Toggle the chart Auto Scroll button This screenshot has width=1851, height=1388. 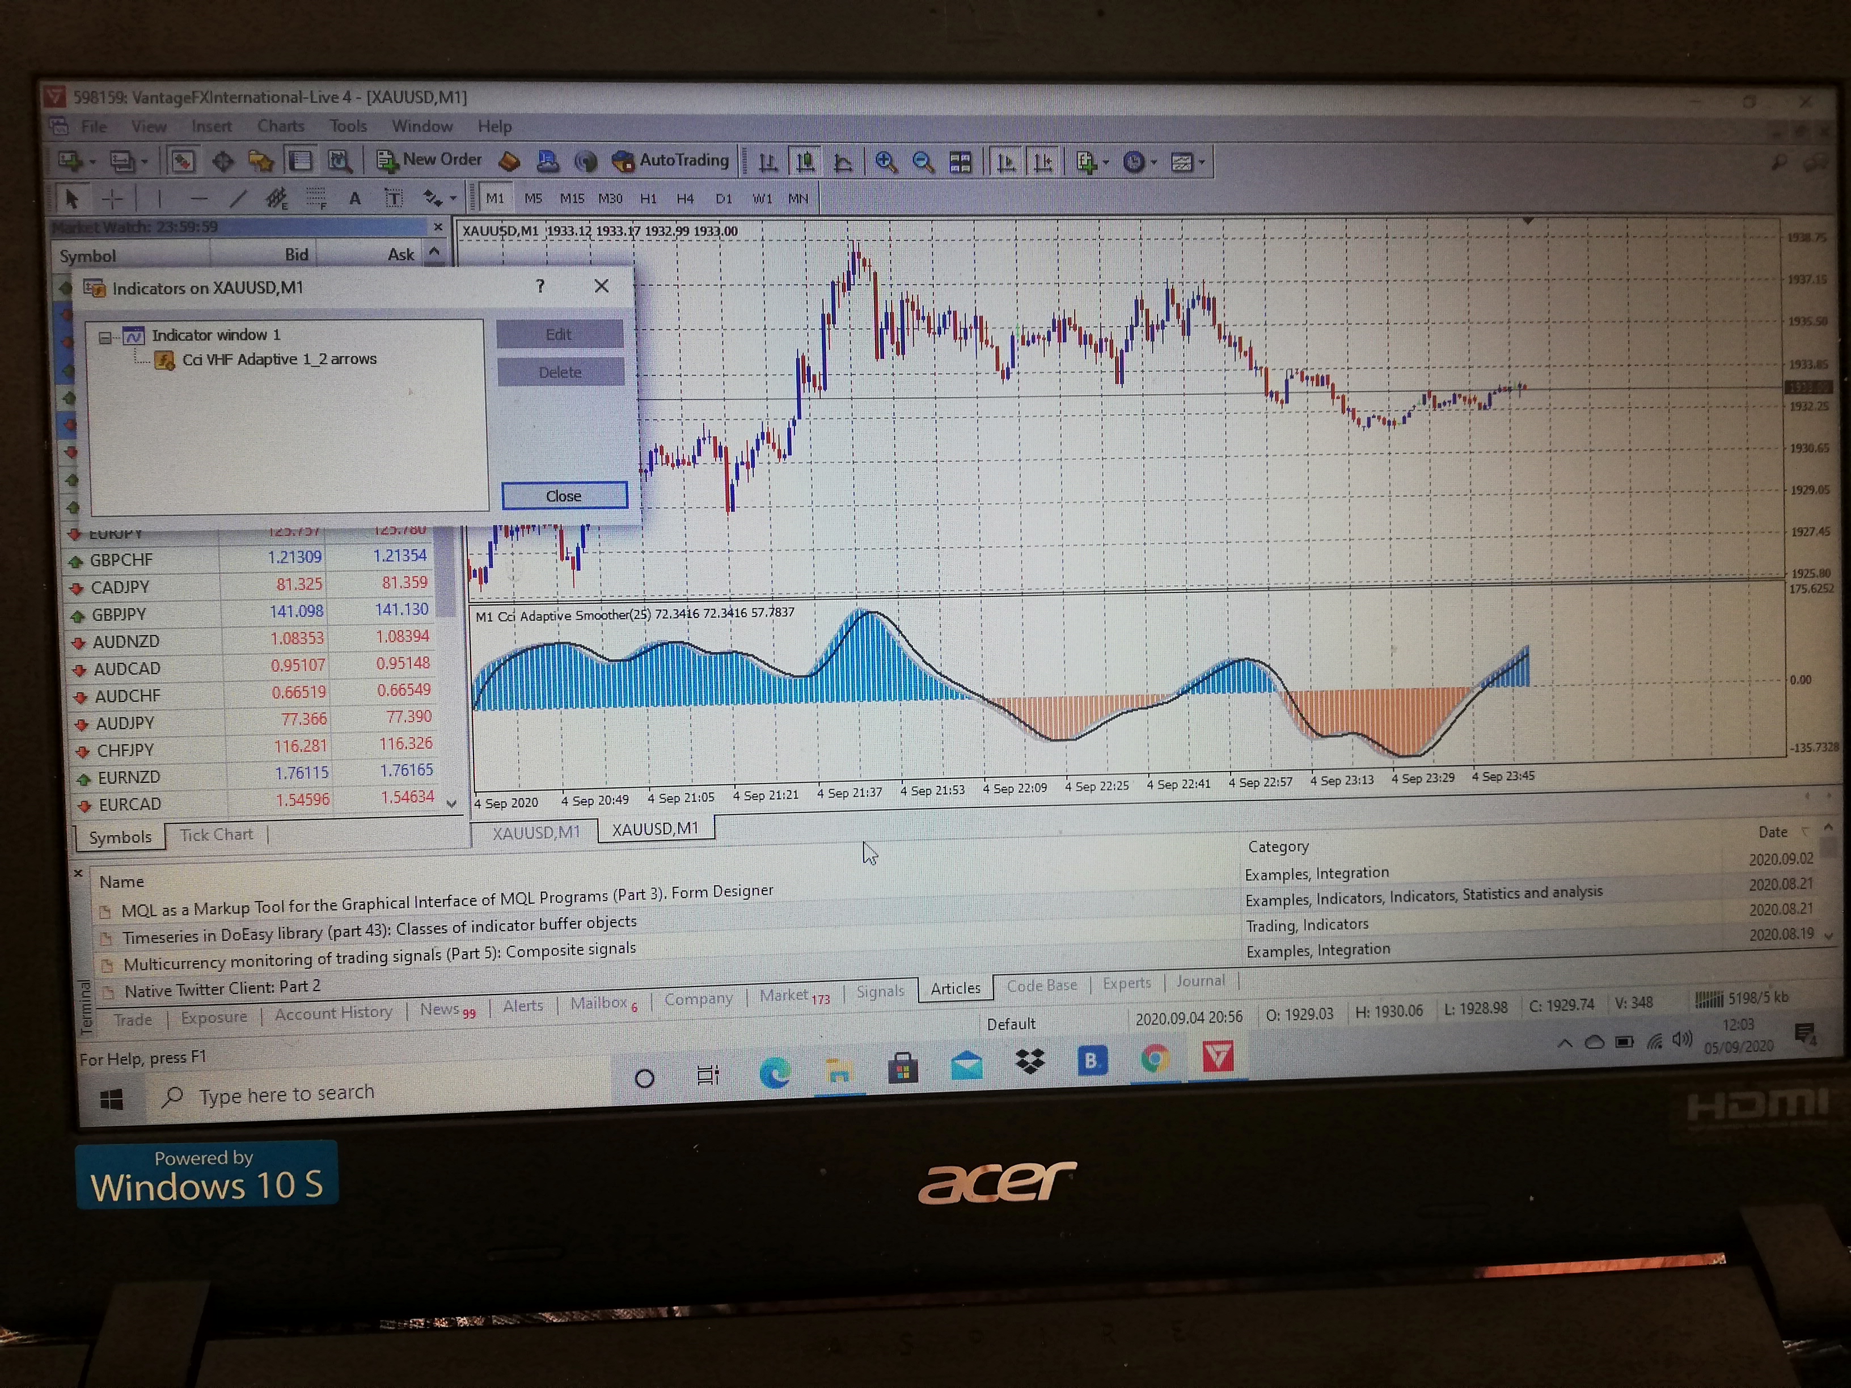(x=1006, y=162)
